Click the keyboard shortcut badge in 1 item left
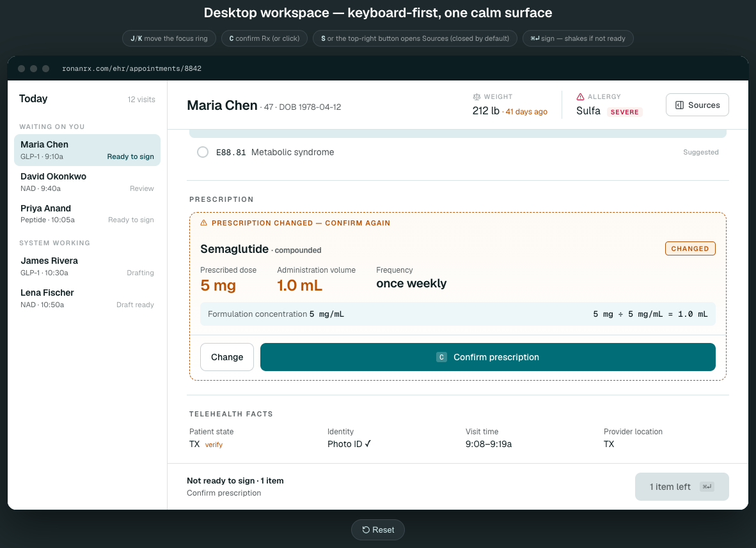Viewport: 756px width, 548px height. click(707, 487)
